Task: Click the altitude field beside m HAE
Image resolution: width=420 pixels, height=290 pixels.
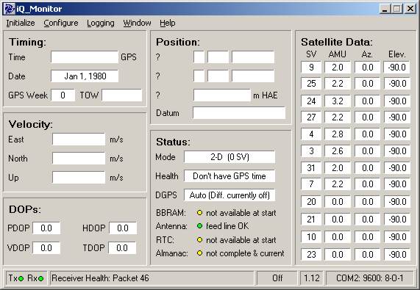Action: tap(222, 95)
